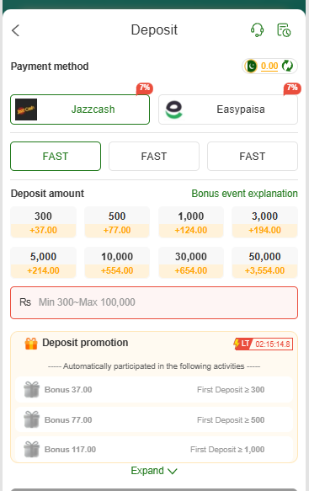Click the orange deposit promotion gift icon
The image size is (309, 491).
31,344
